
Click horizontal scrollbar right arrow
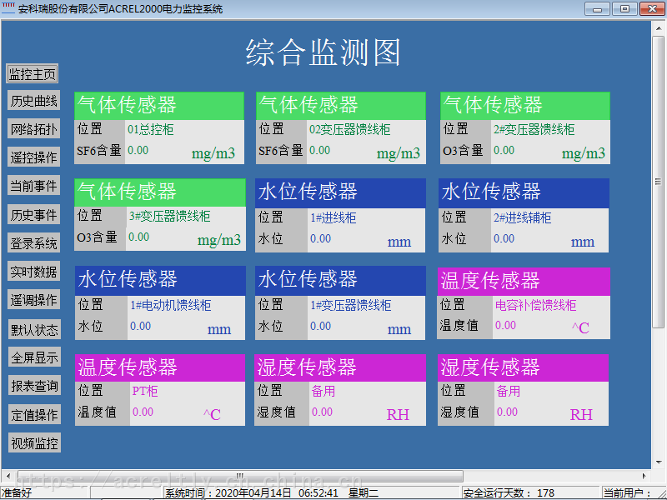click(x=644, y=476)
